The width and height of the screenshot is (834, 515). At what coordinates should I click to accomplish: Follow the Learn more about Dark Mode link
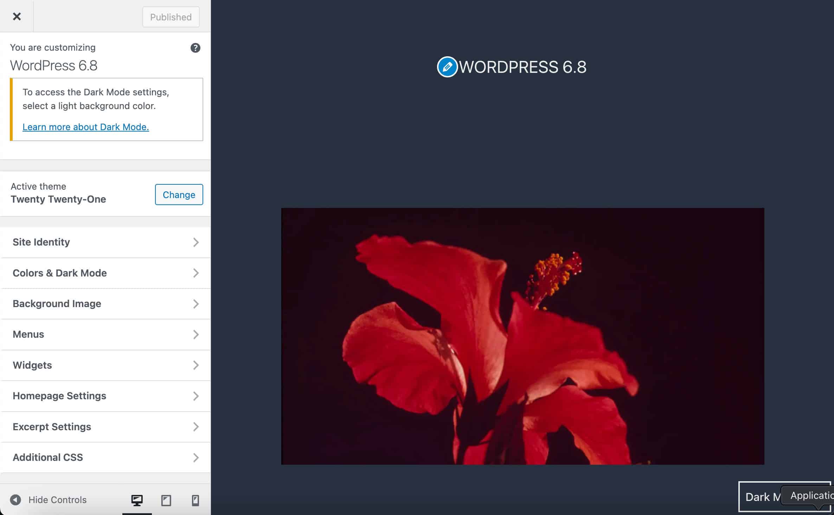pos(85,127)
